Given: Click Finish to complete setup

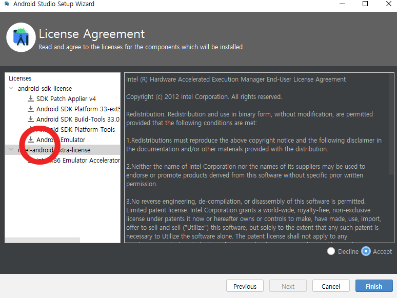Looking at the screenshot, I should point(374,286).
